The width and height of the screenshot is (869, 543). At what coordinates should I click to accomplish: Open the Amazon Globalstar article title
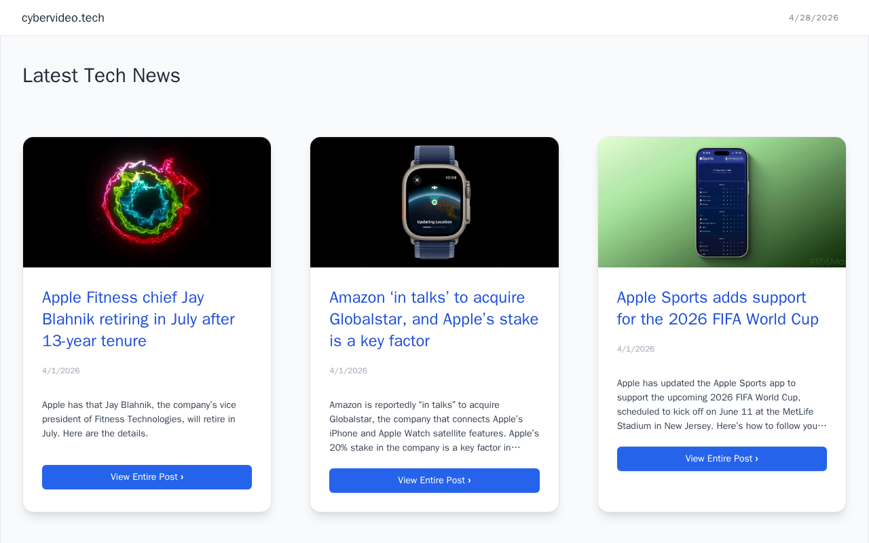[x=434, y=319]
